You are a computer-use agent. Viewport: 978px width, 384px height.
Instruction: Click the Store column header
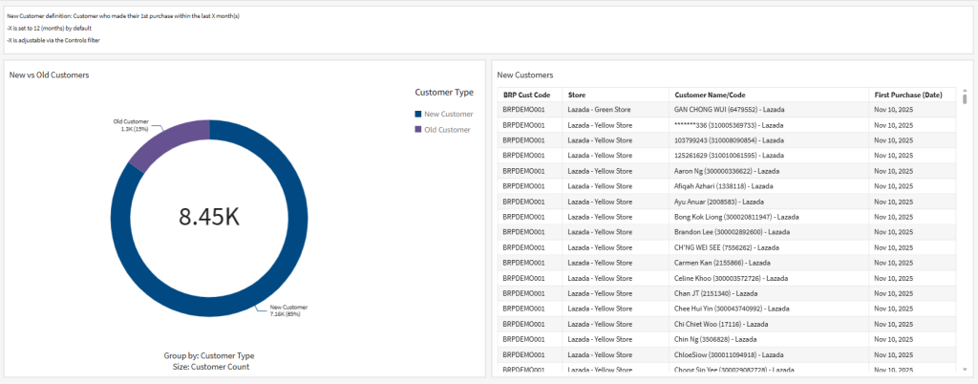click(x=577, y=95)
